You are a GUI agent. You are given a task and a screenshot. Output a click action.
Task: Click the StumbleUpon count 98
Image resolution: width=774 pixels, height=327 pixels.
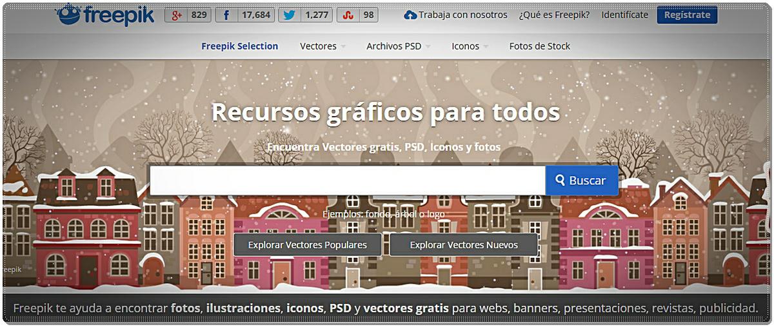click(368, 15)
